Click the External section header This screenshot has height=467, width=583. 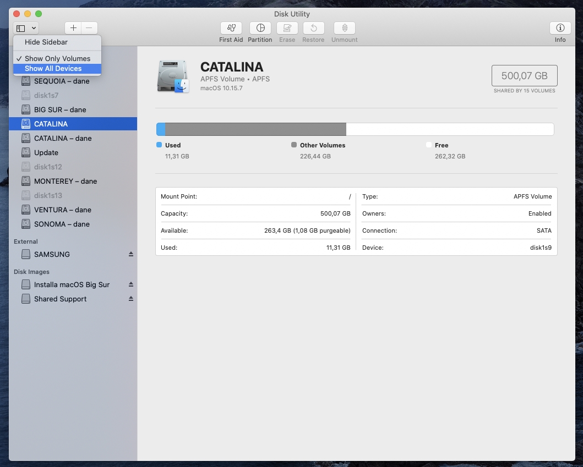tap(26, 241)
